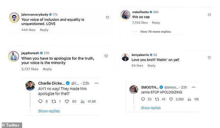Reply icon on Charlie Dicke tweet
220x128 pixels.
point(40,101)
